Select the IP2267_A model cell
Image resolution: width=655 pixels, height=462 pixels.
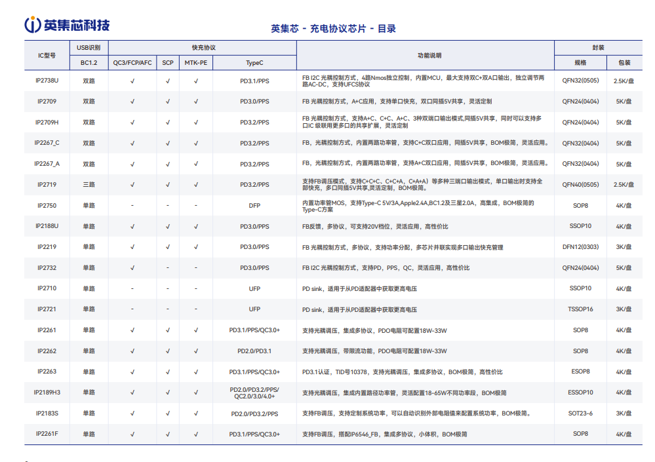tap(47, 164)
